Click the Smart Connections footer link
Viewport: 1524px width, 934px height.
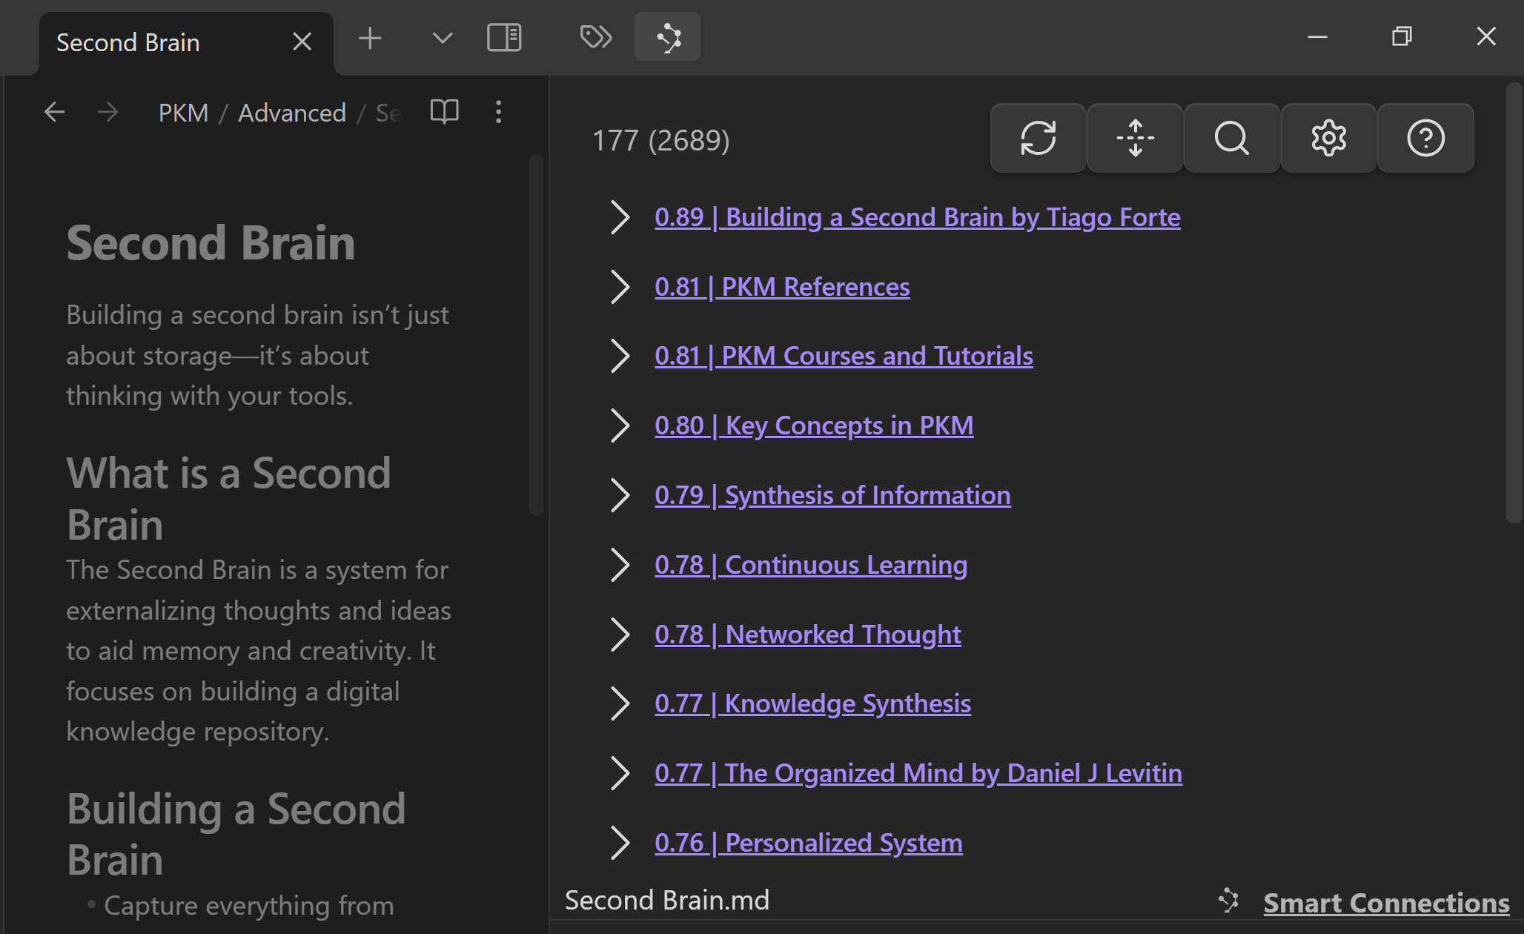click(x=1385, y=903)
